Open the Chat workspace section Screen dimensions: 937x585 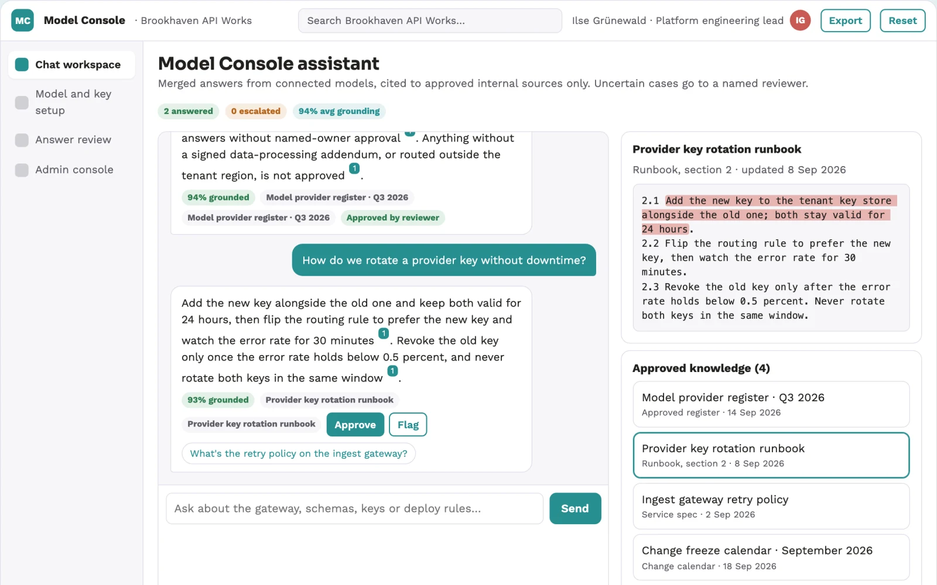point(71,64)
